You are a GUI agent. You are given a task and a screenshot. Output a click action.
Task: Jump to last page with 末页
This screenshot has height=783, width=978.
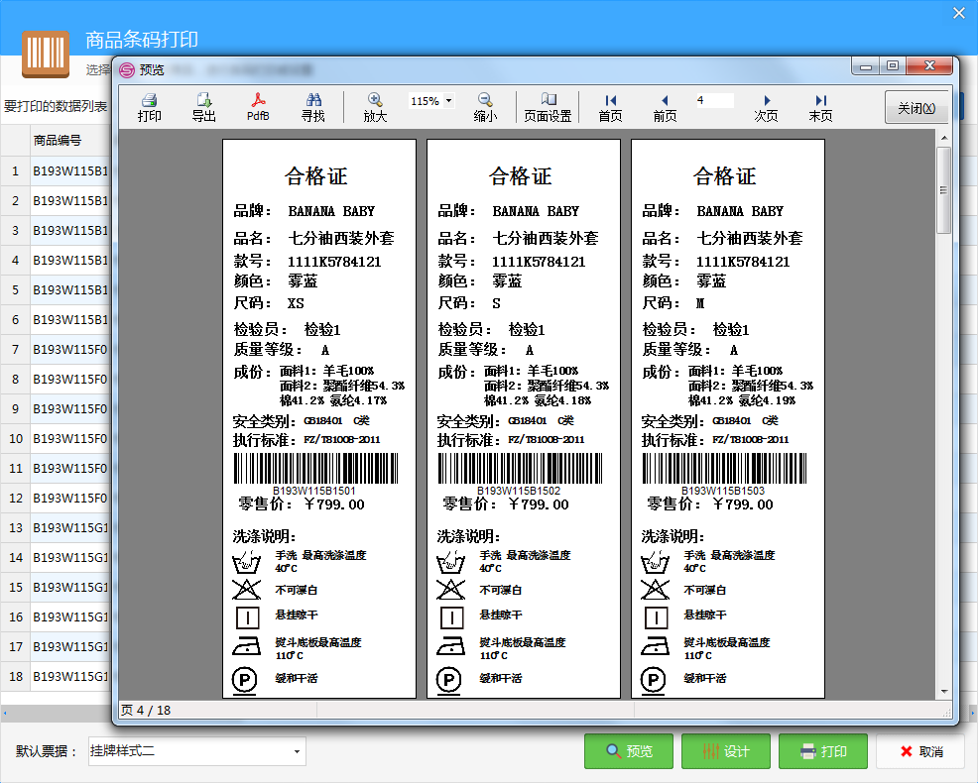coord(821,107)
